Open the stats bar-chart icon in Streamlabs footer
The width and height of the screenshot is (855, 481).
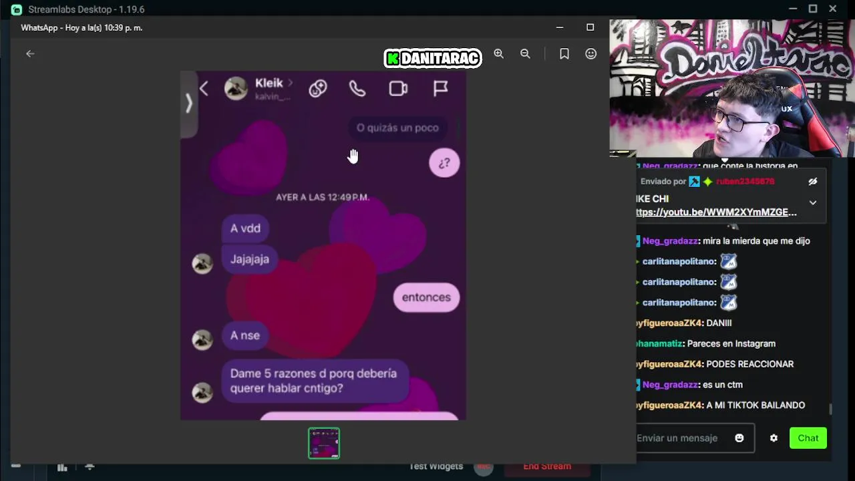(62, 467)
